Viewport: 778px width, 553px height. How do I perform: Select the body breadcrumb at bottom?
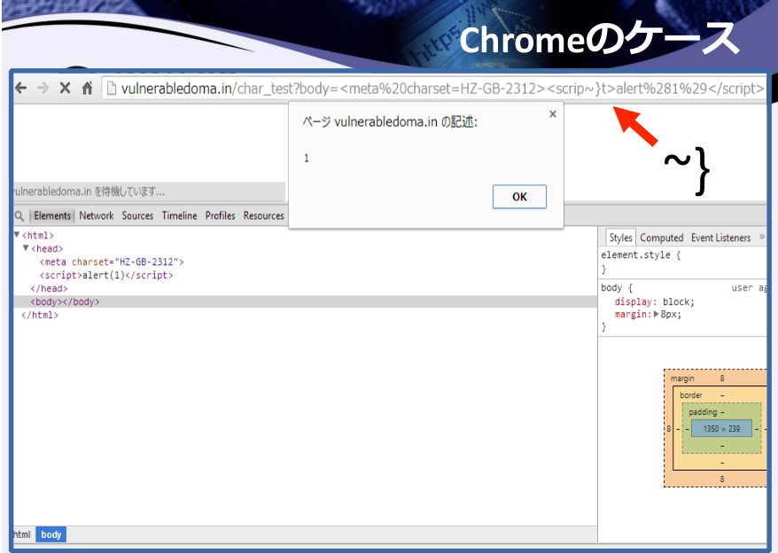point(51,534)
